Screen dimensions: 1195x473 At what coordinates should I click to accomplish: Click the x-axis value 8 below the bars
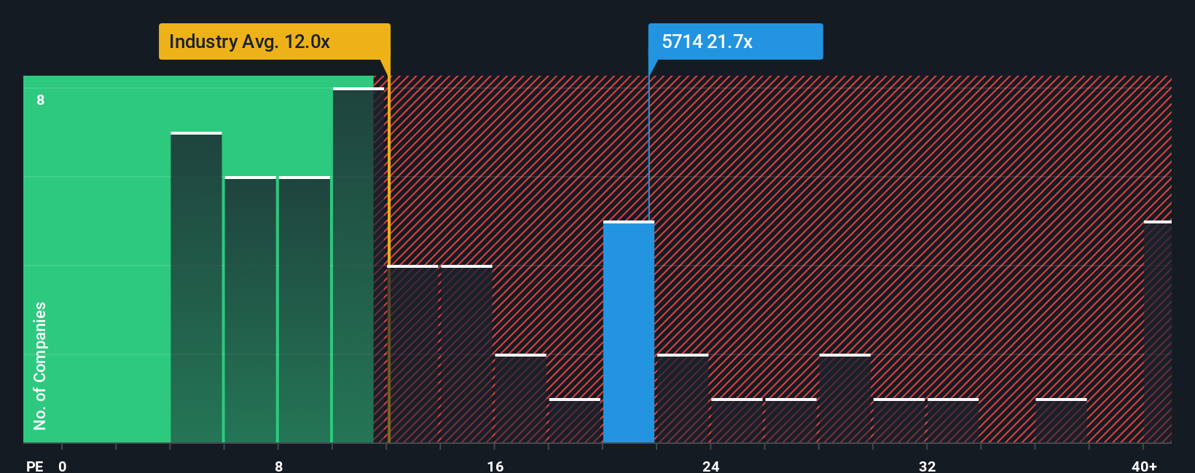coord(279,466)
